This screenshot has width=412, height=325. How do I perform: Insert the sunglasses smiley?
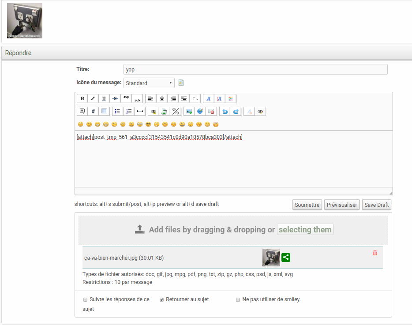coord(148,124)
